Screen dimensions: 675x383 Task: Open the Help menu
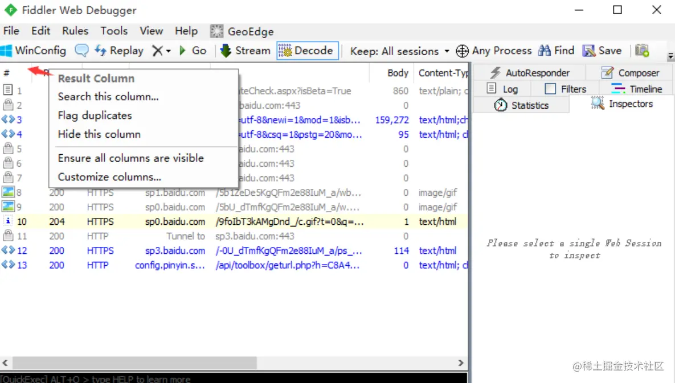click(x=186, y=31)
